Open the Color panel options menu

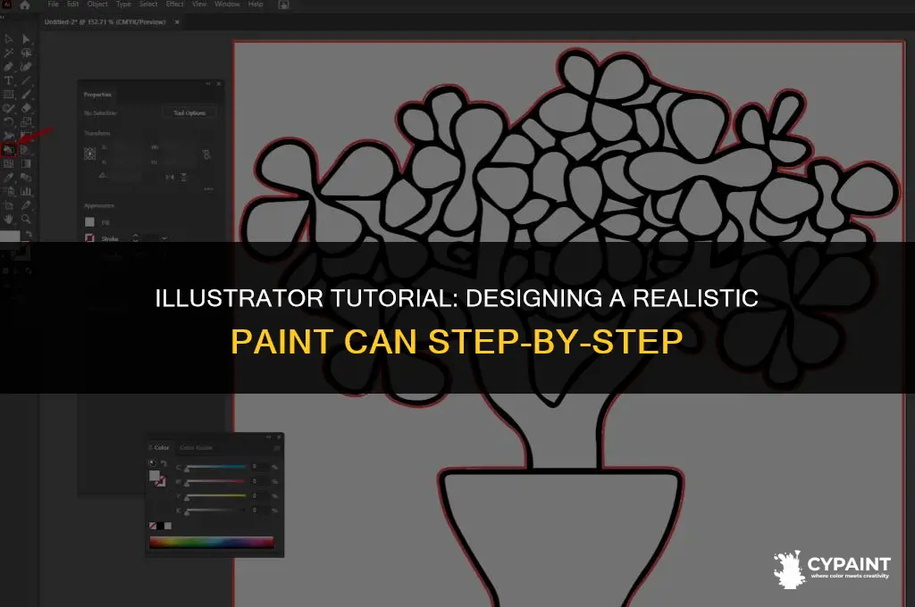[277, 448]
